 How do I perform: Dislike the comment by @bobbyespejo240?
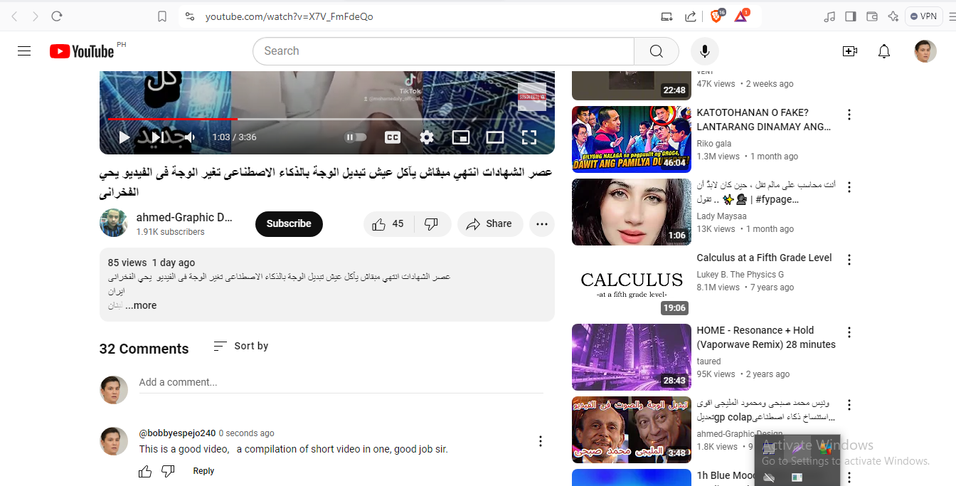(168, 471)
